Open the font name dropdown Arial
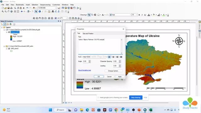The width and height of the screenshot is (201, 113). tap(131, 15)
